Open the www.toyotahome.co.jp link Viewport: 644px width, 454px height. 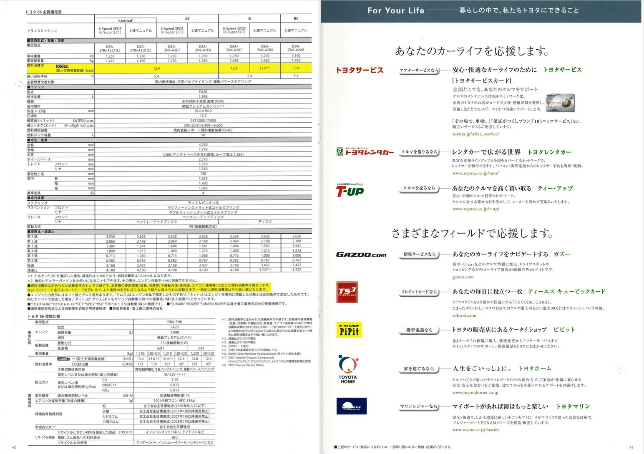pos(475,393)
